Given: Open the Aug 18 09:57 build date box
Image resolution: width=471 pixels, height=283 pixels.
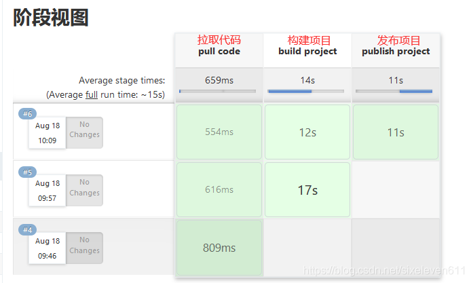Looking at the screenshot, I should coord(48,192).
